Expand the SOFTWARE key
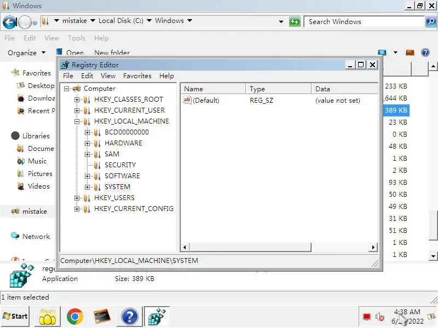This screenshot has width=438, height=328. pyautogui.click(x=87, y=176)
